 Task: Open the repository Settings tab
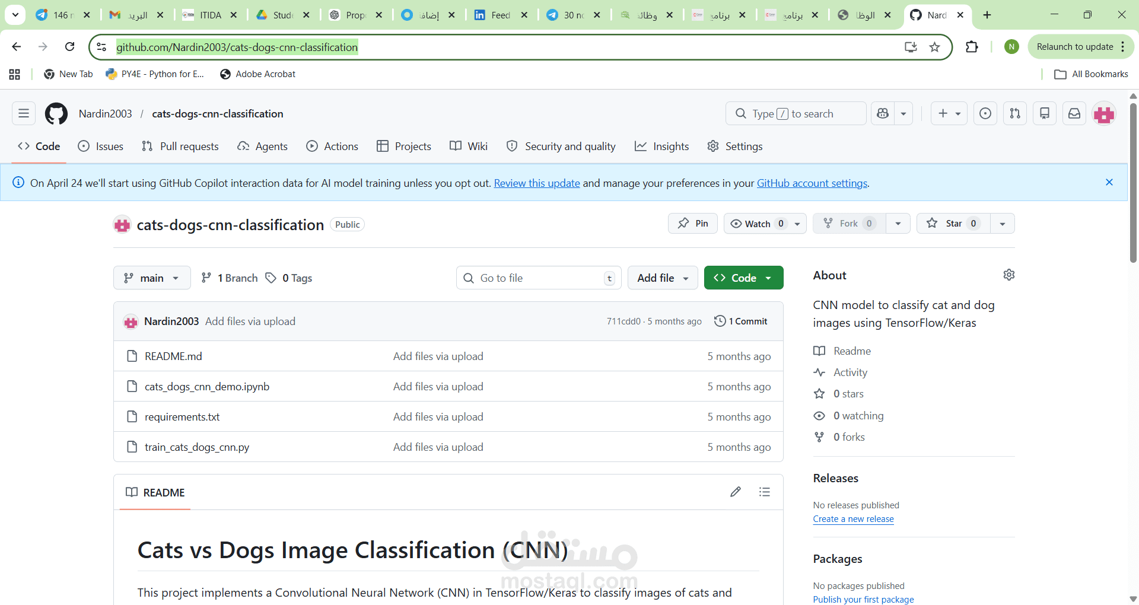735,147
